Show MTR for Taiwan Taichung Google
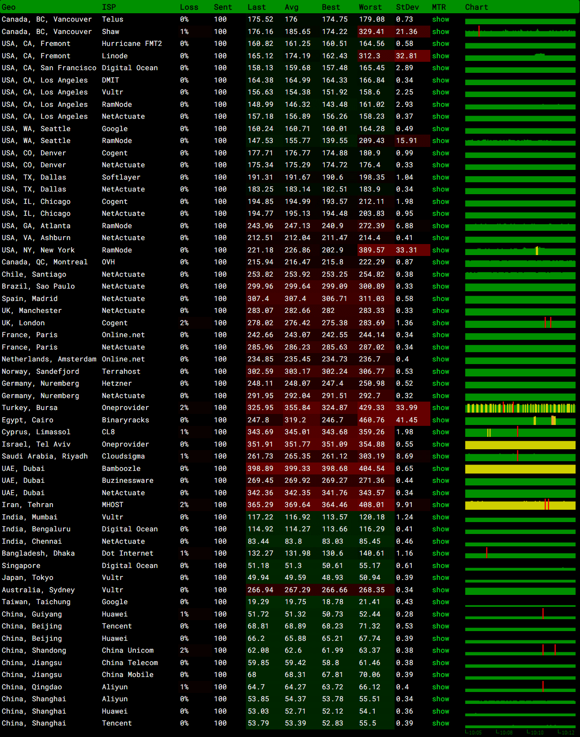Viewport: 580px width, 737px height. click(x=441, y=602)
